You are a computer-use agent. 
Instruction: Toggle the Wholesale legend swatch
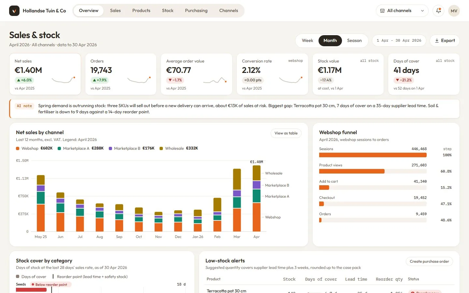pos(161,148)
